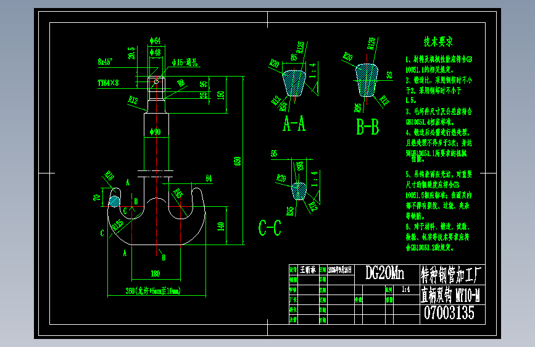
Task: Select the R18 radius label
Action: coord(109,175)
